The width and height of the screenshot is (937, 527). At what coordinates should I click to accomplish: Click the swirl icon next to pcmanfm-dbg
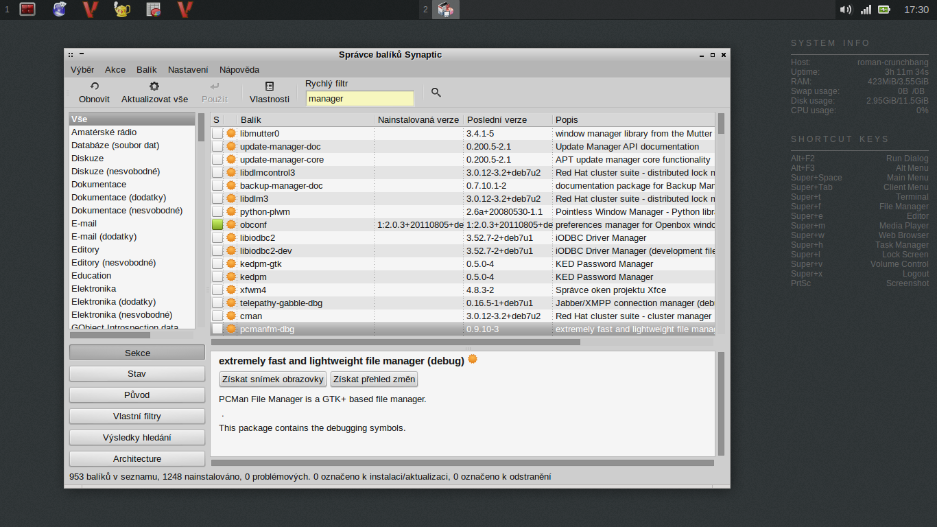(231, 329)
